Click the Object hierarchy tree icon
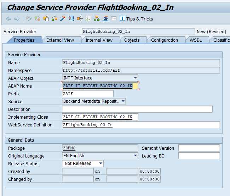 pos(97,19)
